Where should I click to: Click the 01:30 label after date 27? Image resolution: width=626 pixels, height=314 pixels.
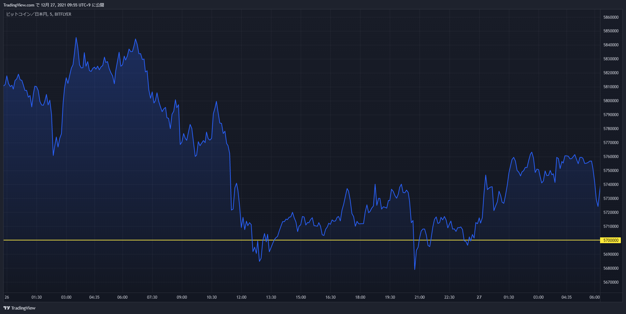509,297
